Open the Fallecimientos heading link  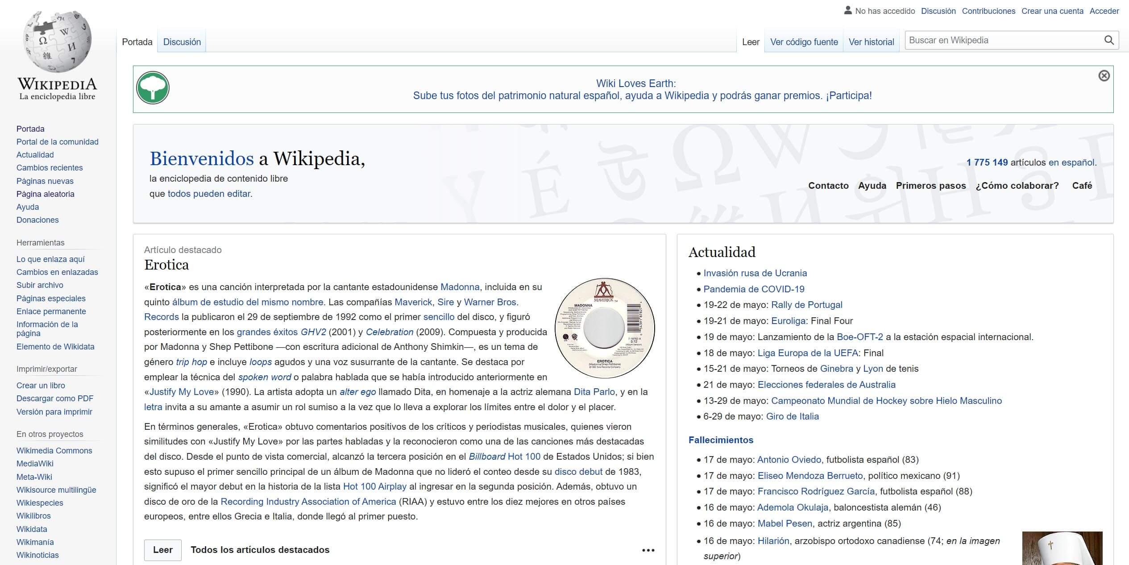click(x=721, y=440)
